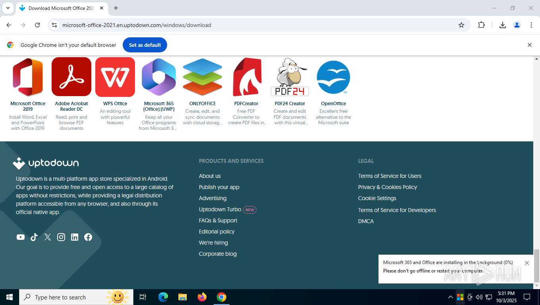The width and height of the screenshot is (540, 305).
Task: Set Chrome as default browser
Action: [x=145, y=45]
